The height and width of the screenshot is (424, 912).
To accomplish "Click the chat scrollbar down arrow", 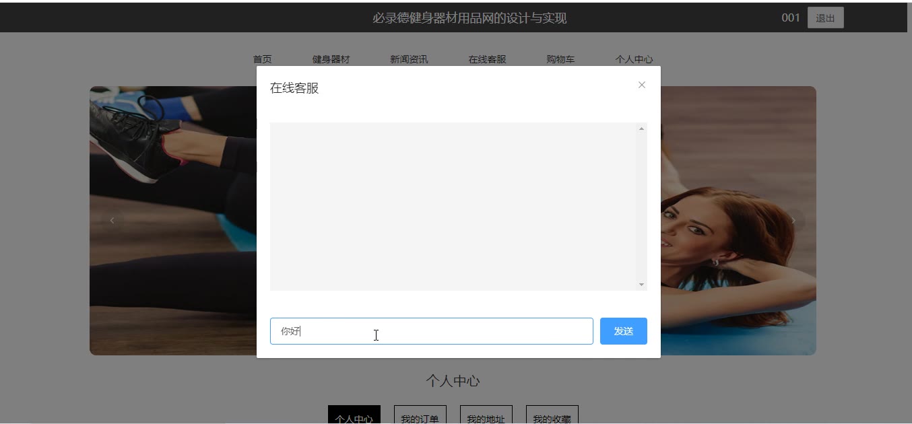I will click(641, 285).
